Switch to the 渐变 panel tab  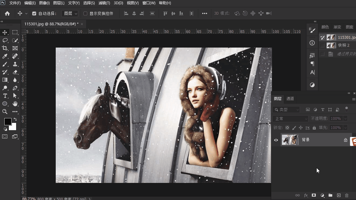(x=337, y=27)
